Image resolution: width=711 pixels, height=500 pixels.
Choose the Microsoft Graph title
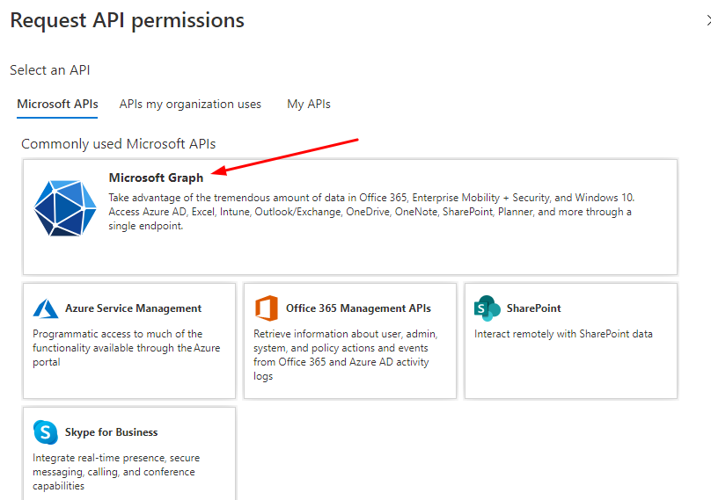click(156, 178)
